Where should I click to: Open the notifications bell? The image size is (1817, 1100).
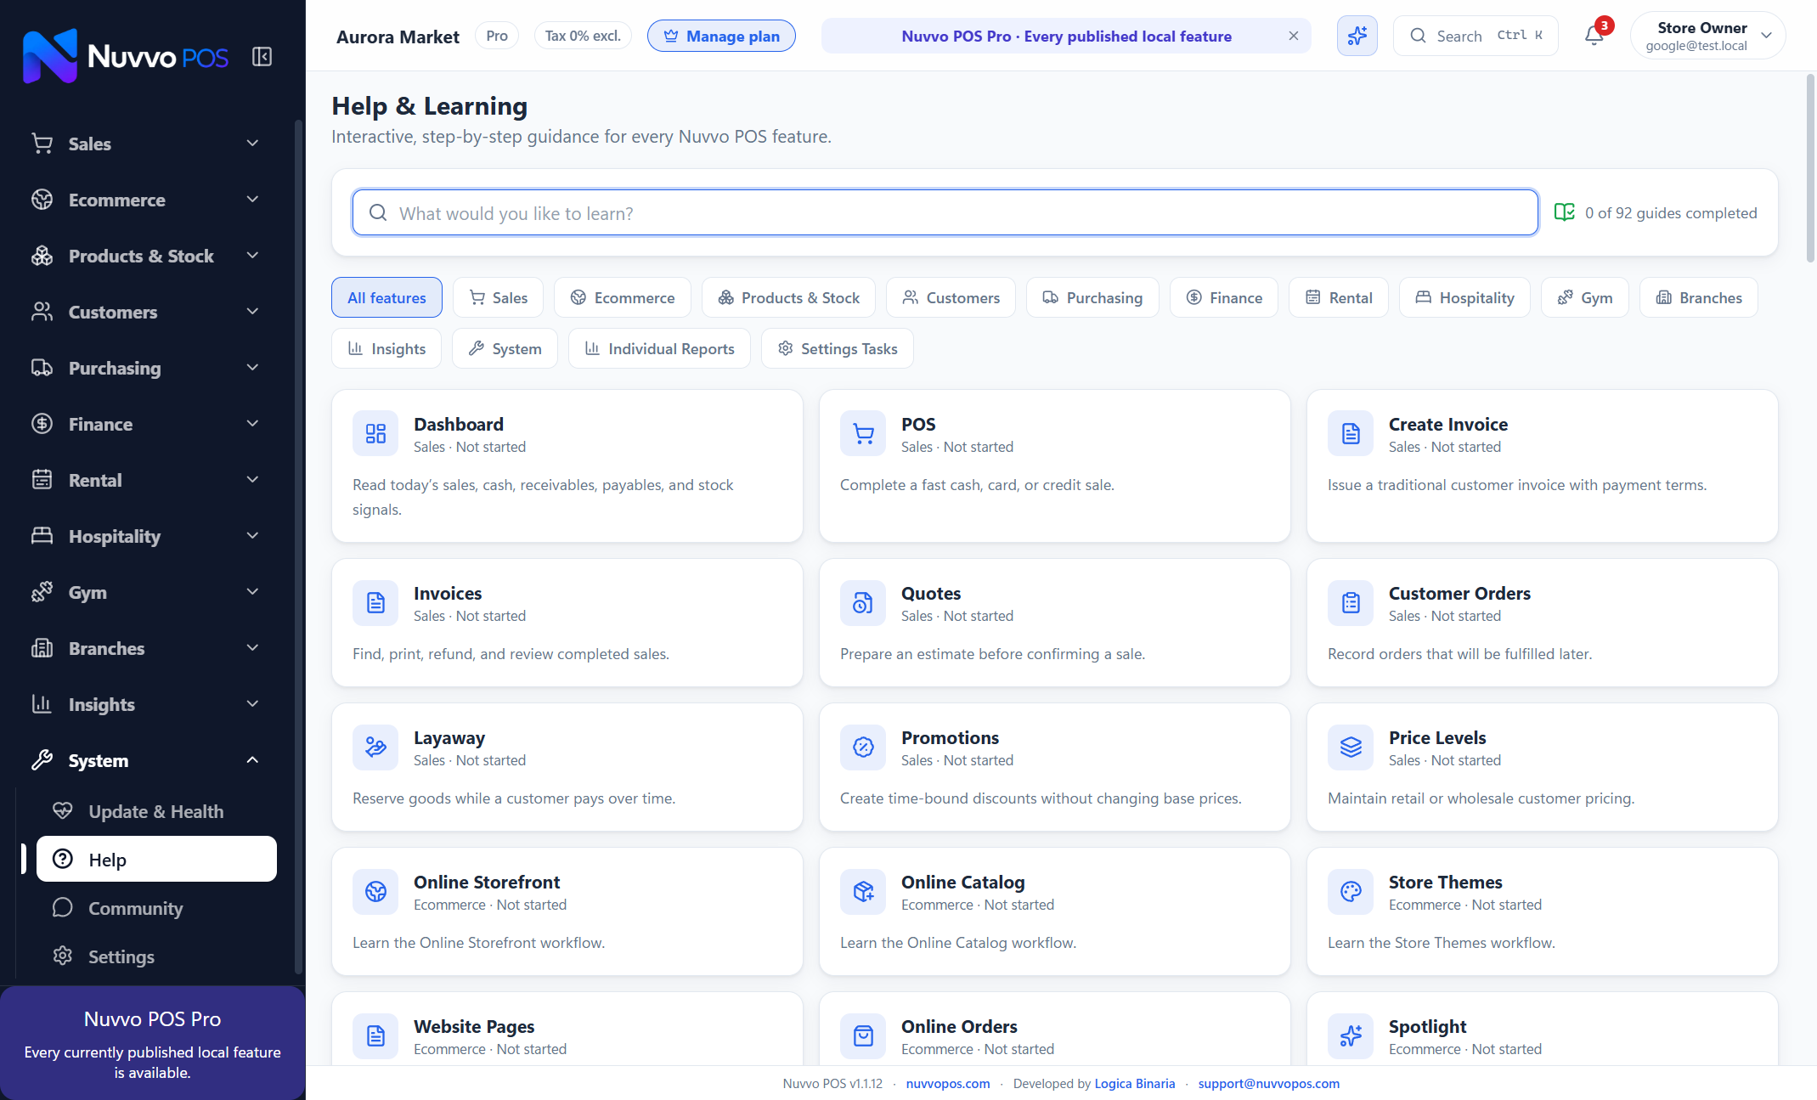click(x=1594, y=36)
